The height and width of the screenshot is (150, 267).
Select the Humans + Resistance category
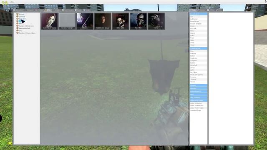[x=26, y=26]
